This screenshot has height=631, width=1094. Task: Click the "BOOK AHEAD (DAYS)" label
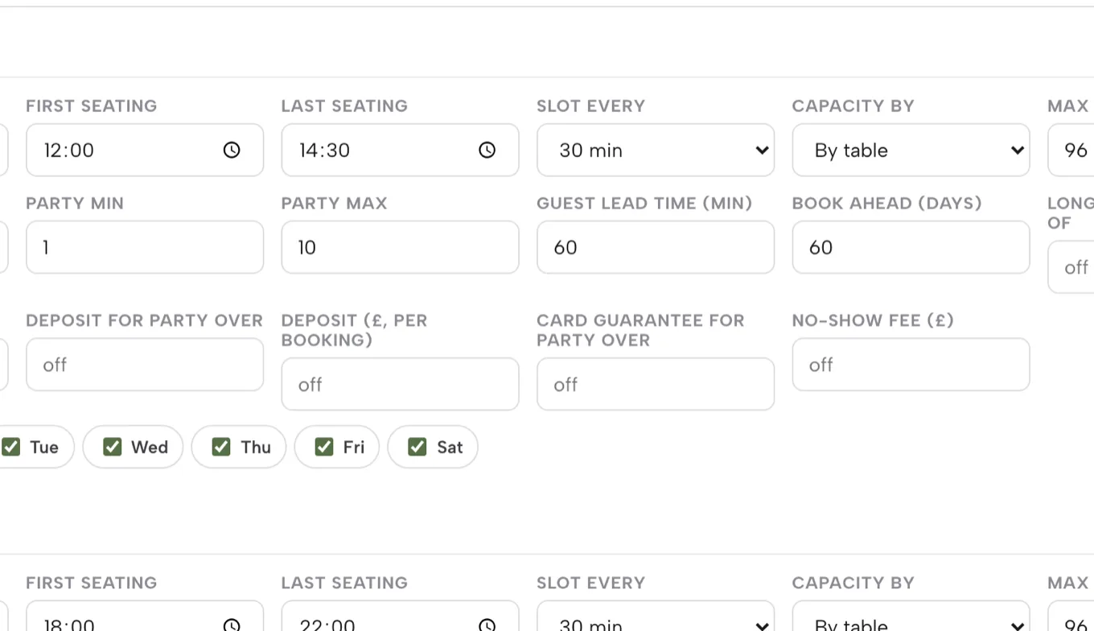pos(887,203)
